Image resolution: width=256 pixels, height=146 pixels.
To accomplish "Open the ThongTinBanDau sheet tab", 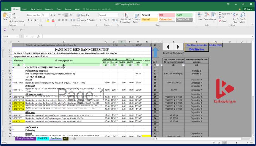I will [x=25, y=139].
